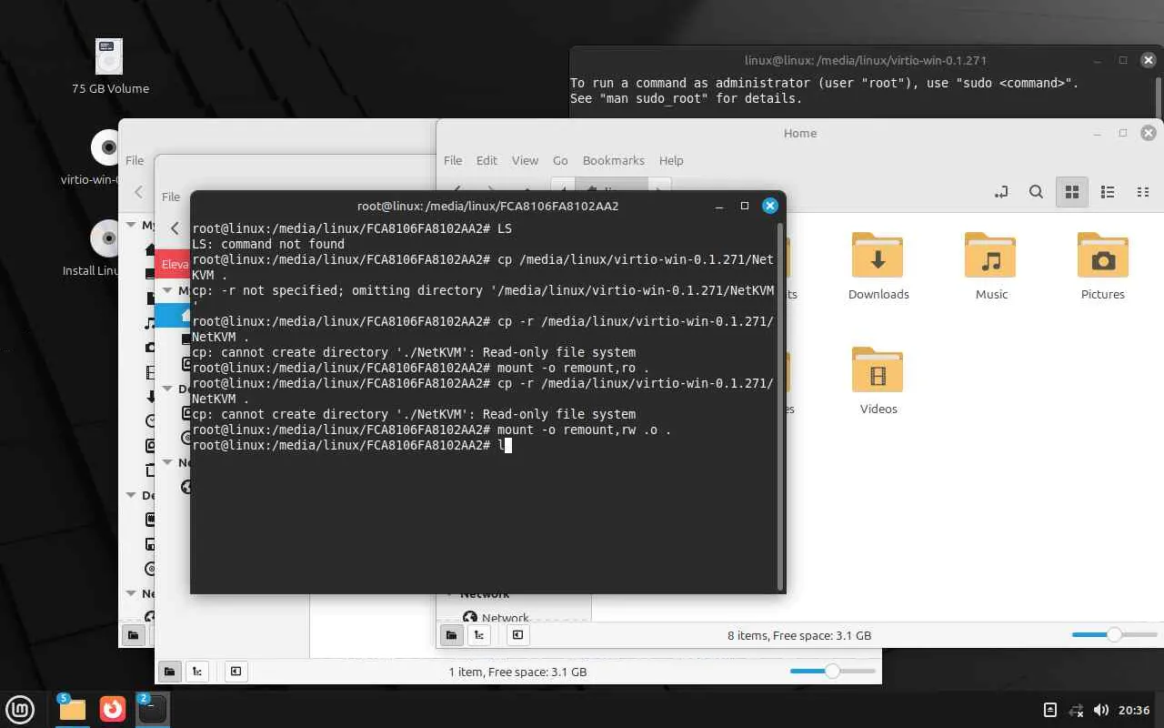Launch Firefox from the taskbar

[113, 709]
